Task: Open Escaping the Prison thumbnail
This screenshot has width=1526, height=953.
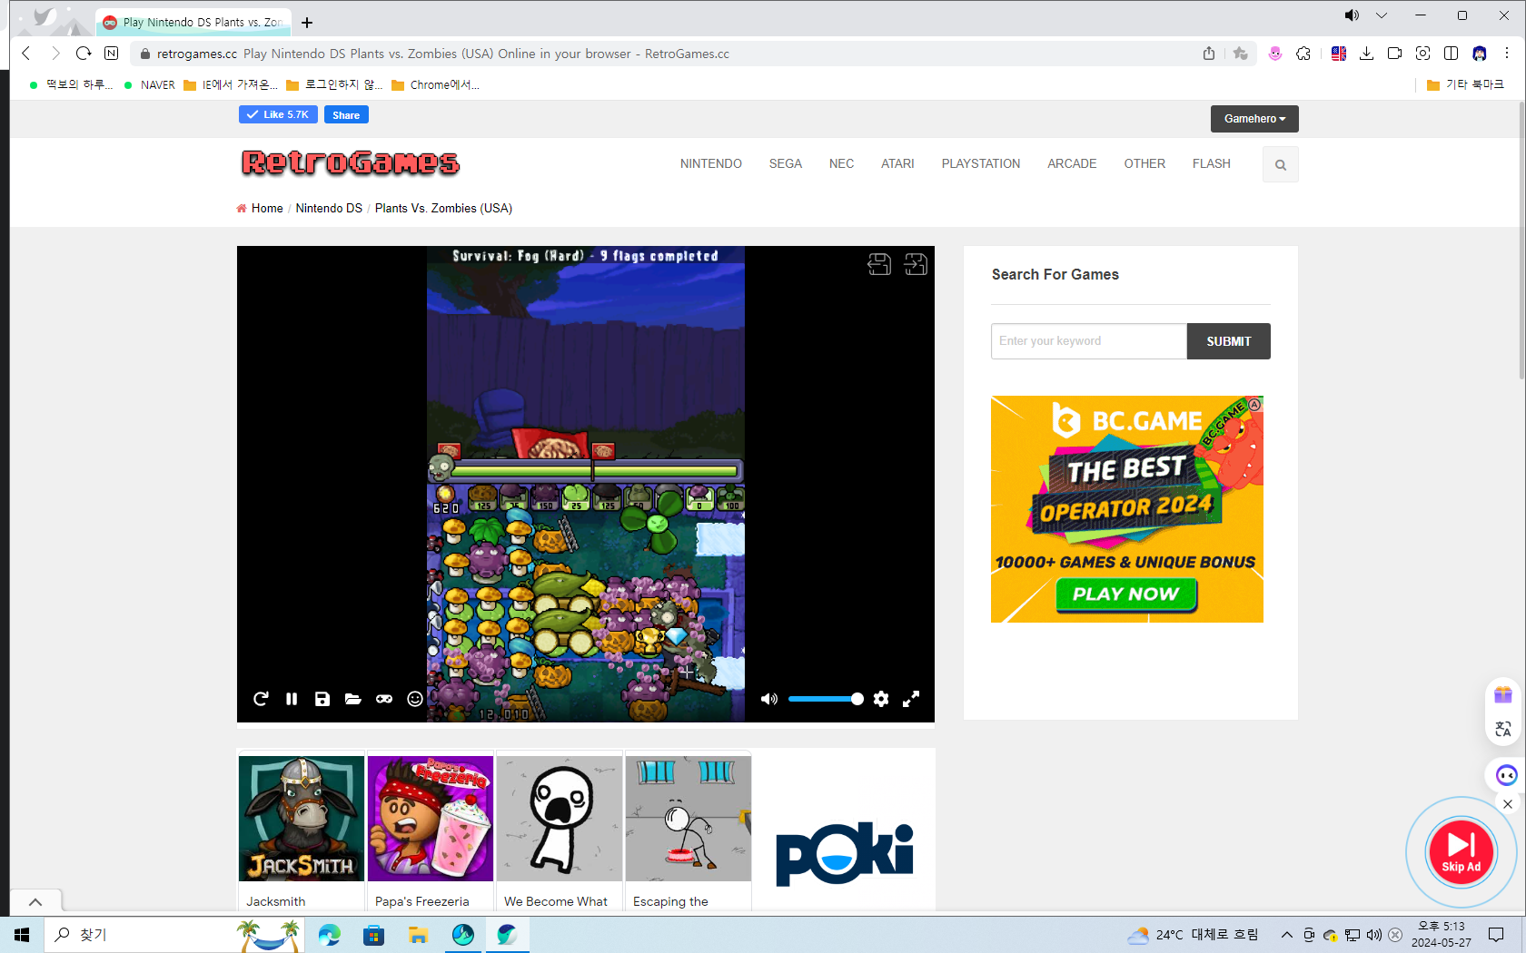Action: [689, 819]
